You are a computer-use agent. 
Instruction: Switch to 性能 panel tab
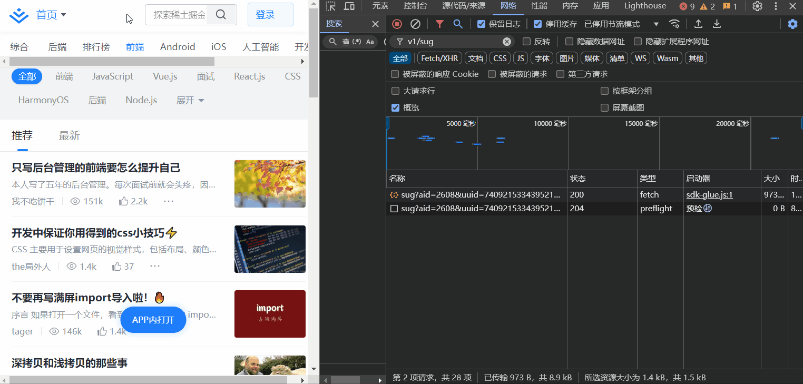pos(539,6)
